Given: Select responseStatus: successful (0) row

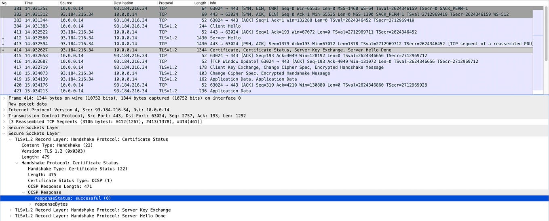Looking at the screenshot, I should pos(274,198).
